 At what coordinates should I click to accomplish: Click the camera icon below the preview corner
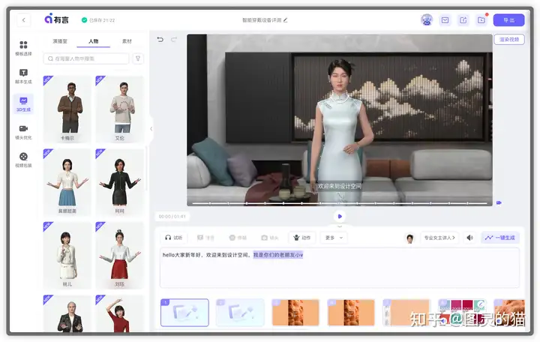[x=499, y=202]
